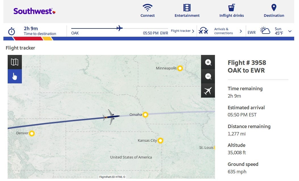Click the Southwest logo
This screenshot has width=299, height=181.
(34, 11)
